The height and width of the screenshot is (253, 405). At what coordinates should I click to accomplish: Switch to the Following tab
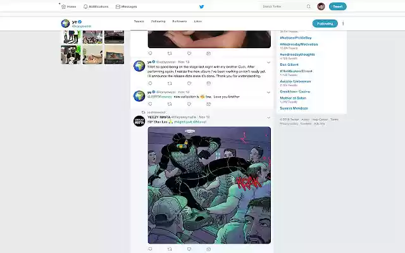(158, 22)
